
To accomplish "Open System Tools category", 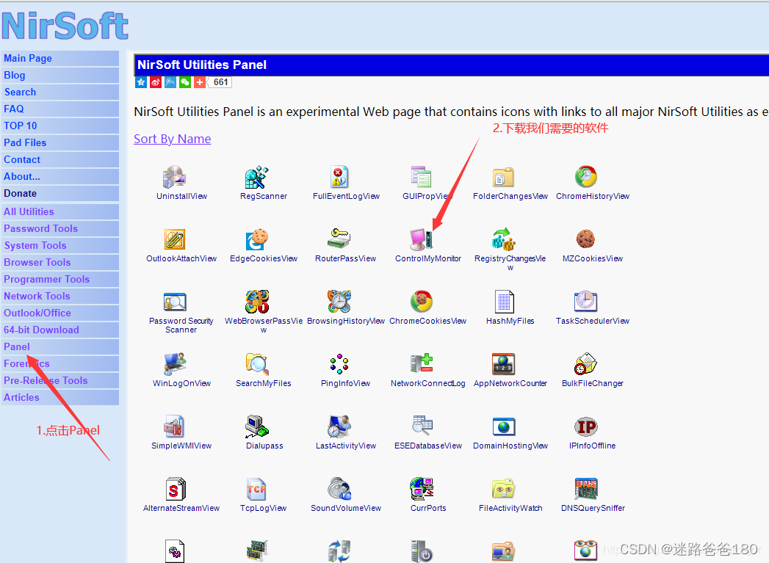I will point(59,245).
